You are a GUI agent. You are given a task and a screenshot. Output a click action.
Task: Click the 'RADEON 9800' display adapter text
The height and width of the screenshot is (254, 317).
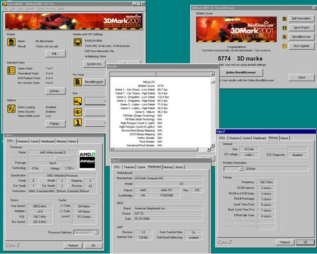click(93, 41)
